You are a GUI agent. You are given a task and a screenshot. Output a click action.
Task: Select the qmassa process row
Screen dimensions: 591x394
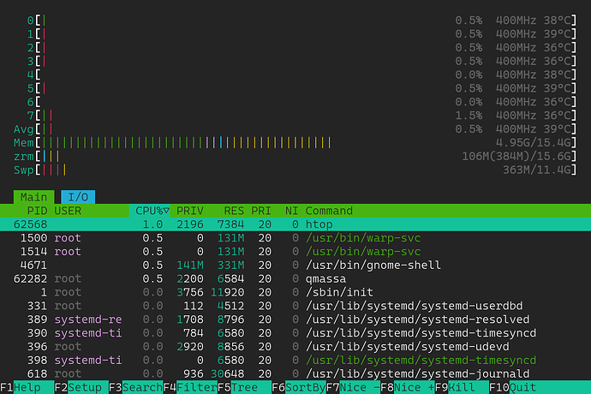click(295, 278)
